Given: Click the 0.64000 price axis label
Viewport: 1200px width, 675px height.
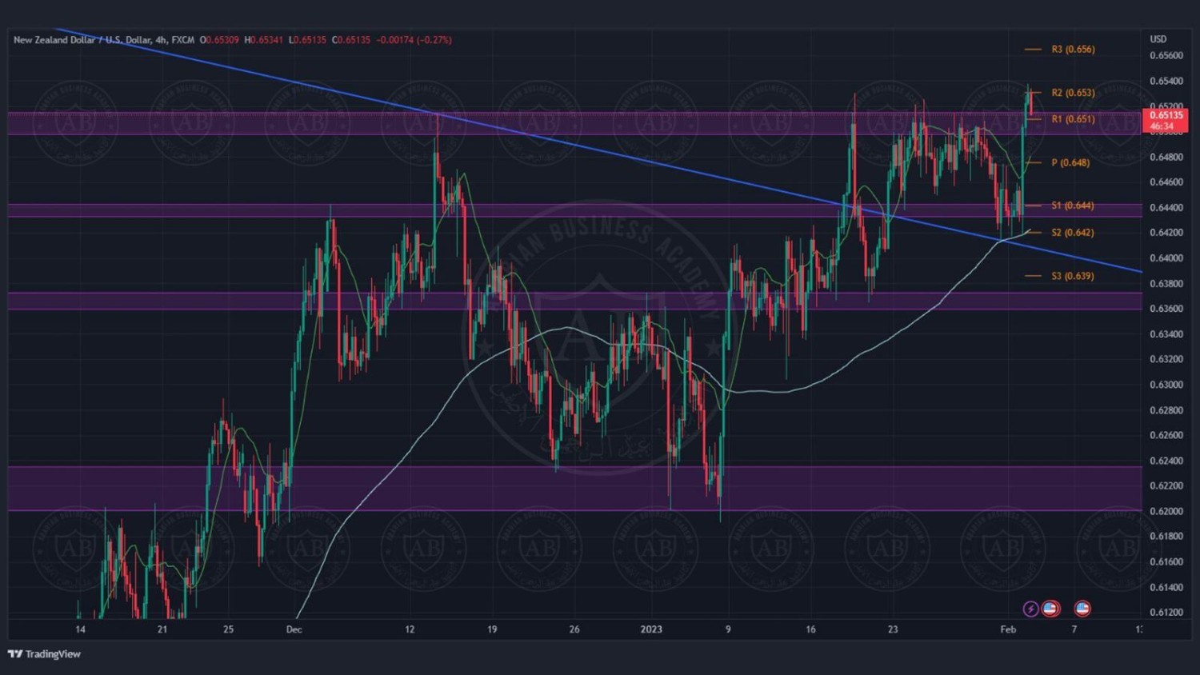Looking at the screenshot, I should pos(1166,258).
